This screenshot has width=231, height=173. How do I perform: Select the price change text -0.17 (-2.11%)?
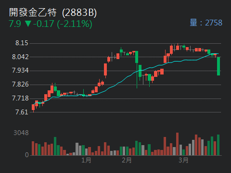(x=63, y=24)
